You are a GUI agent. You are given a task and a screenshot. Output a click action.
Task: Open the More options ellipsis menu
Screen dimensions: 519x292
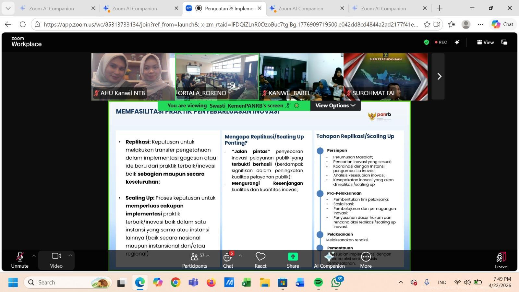[366, 260]
